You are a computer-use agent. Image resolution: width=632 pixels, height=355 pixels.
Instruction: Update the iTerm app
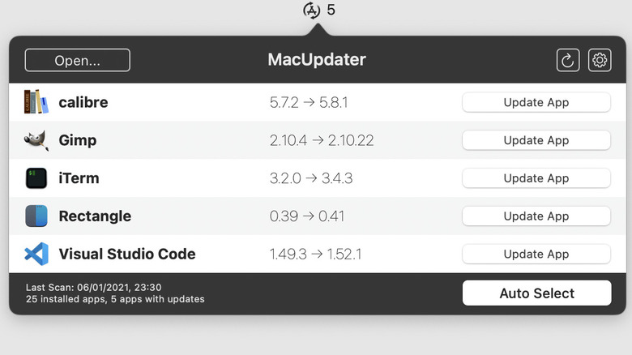click(536, 178)
